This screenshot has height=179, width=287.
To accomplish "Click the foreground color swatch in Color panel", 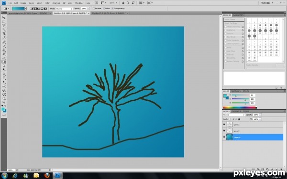I will point(225,95).
